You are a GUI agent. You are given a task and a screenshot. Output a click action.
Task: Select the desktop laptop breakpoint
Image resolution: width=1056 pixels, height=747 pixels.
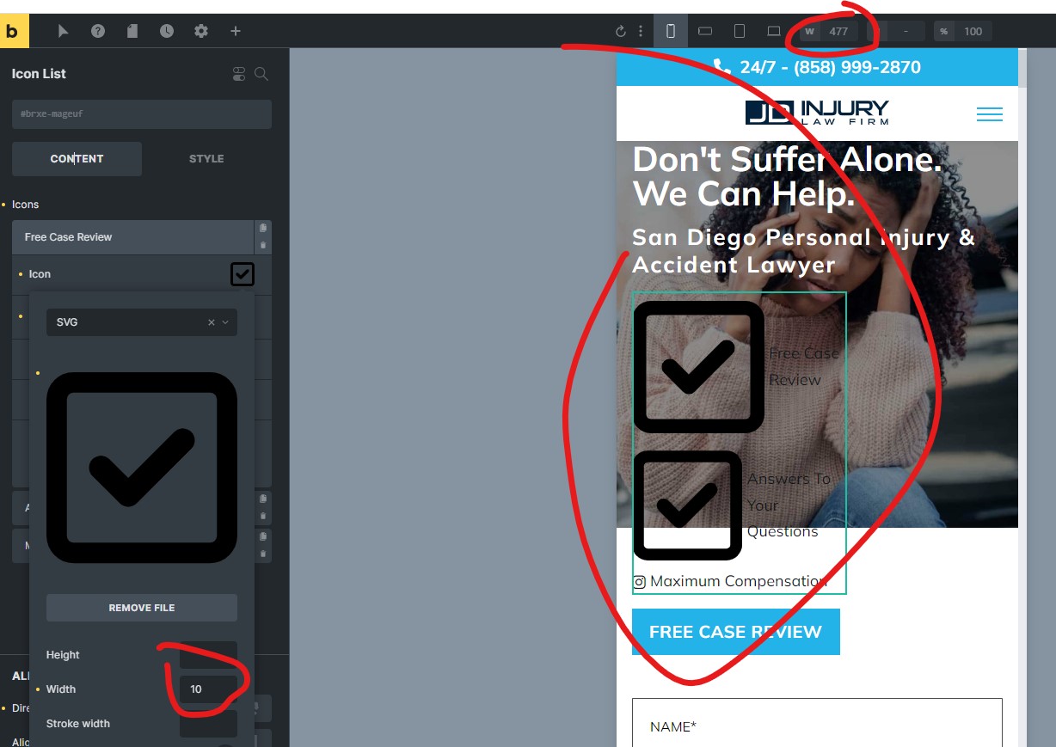click(x=774, y=31)
